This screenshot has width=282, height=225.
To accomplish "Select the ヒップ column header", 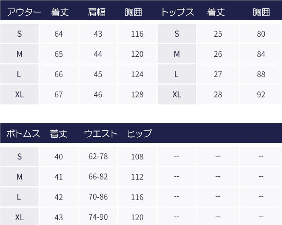I will (139, 133).
